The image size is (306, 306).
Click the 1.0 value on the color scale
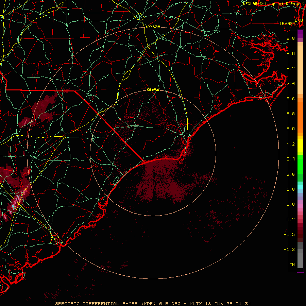click(291, 204)
